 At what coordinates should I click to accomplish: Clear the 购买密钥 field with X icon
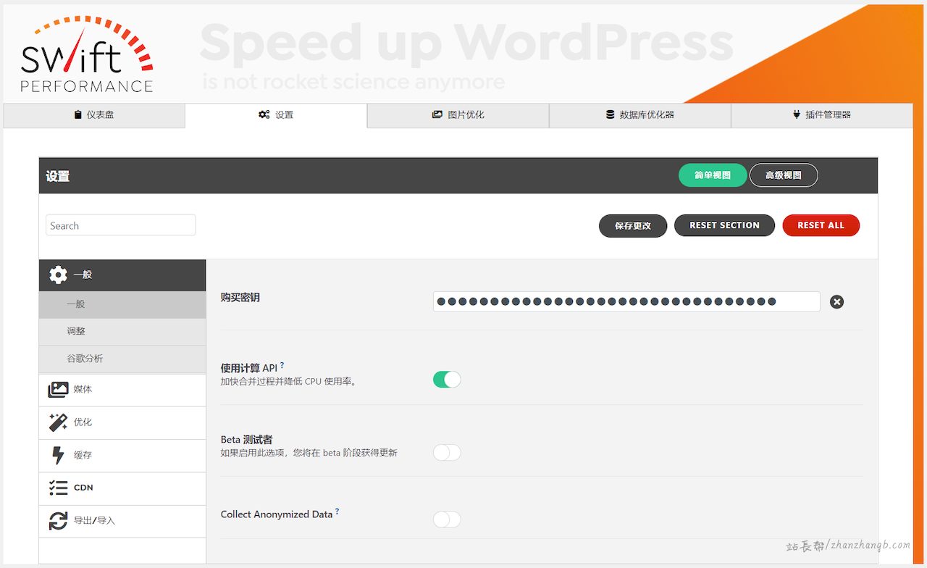pos(836,302)
